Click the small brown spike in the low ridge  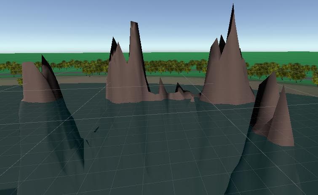(162, 88)
